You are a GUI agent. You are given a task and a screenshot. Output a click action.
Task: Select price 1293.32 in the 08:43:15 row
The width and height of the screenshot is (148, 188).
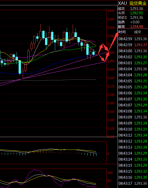(x=140, y=171)
